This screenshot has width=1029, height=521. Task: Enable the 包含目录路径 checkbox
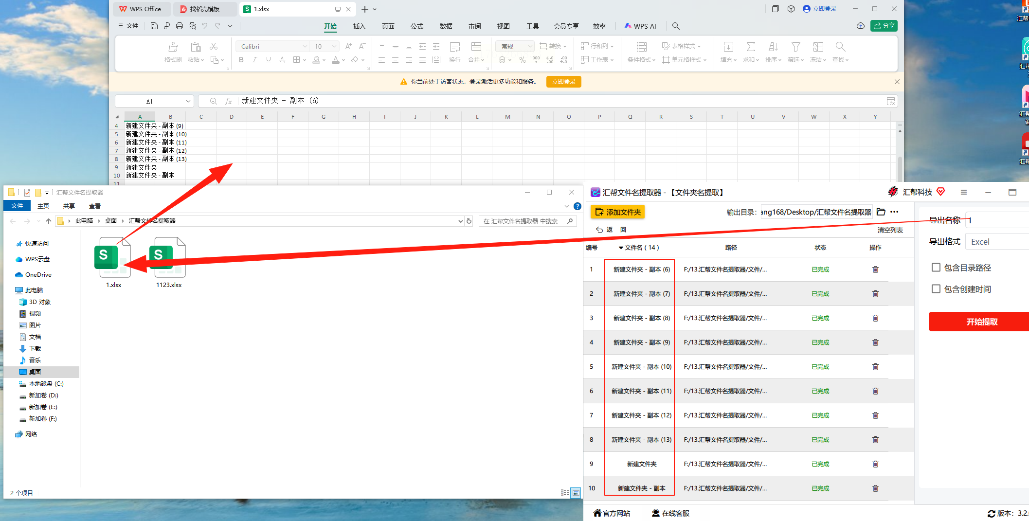coord(936,268)
